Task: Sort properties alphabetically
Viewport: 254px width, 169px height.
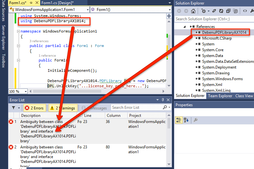Action: point(186,120)
